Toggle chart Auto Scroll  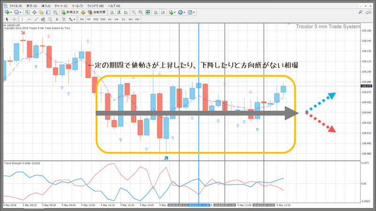(x=156, y=12)
